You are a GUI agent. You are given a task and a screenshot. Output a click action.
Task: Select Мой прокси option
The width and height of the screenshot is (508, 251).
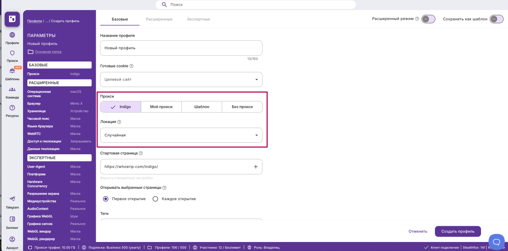click(161, 107)
